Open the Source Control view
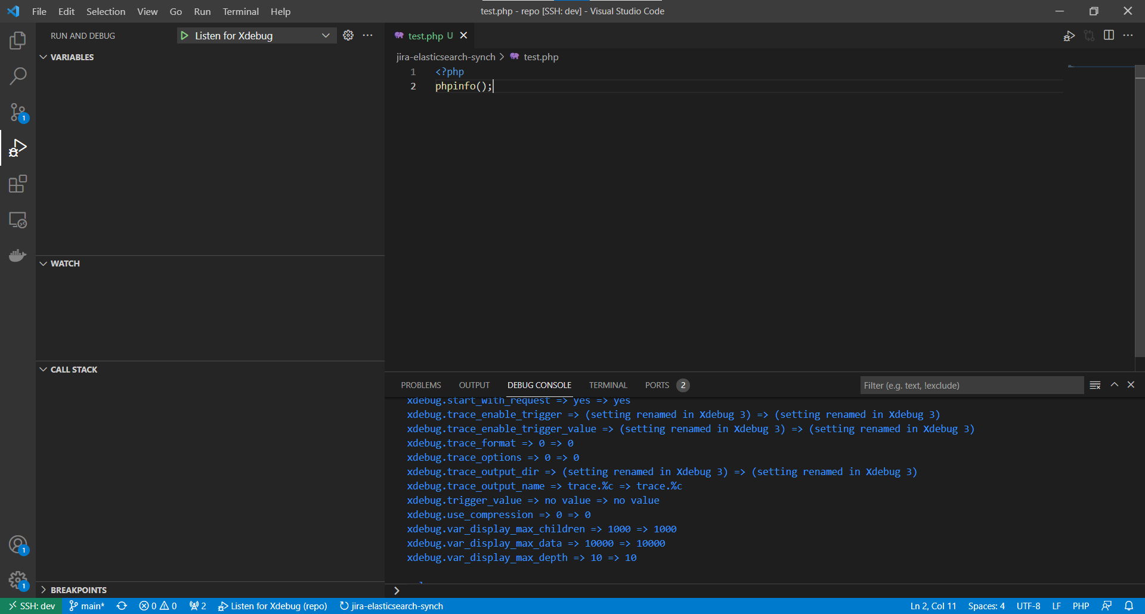1145x614 pixels. pos(18,112)
